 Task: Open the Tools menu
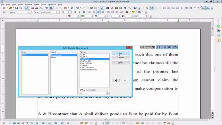click(x=43, y=5)
